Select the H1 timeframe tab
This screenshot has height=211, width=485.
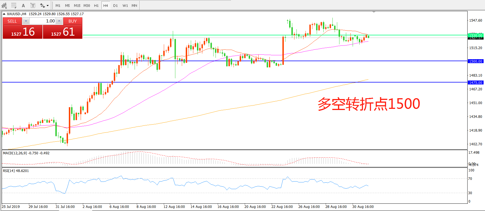[96, 5]
